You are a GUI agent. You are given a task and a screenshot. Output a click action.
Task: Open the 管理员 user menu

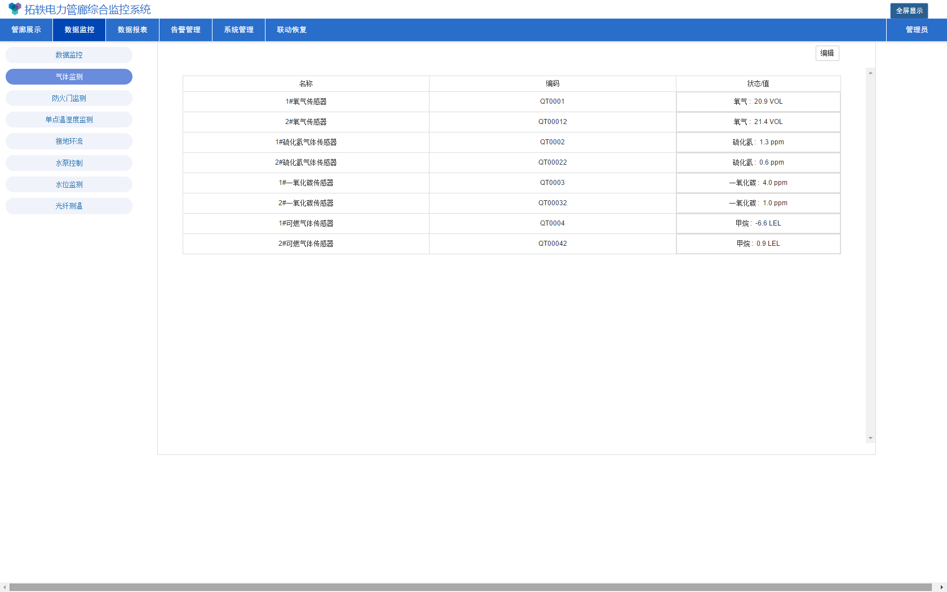917,30
